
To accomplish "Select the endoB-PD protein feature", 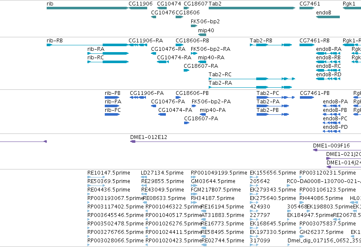I will pyautogui.click(x=332, y=131).
